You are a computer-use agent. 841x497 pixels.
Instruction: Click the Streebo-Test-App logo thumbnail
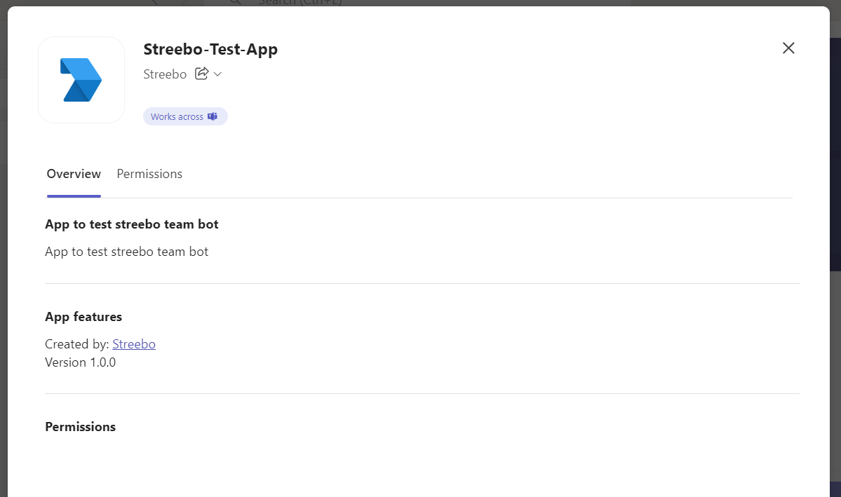pos(81,80)
